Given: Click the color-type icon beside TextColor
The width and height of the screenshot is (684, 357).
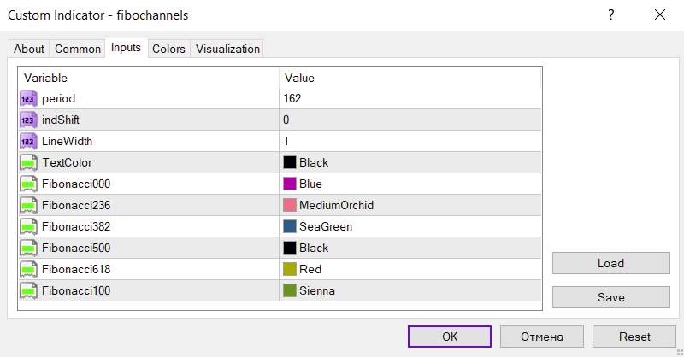Looking at the screenshot, I should [27, 162].
